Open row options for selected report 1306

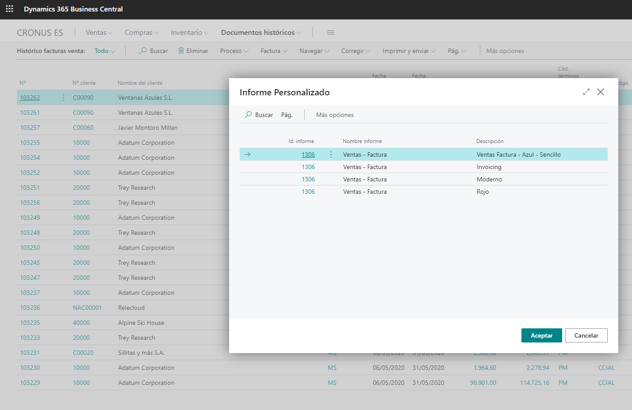(331, 154)
